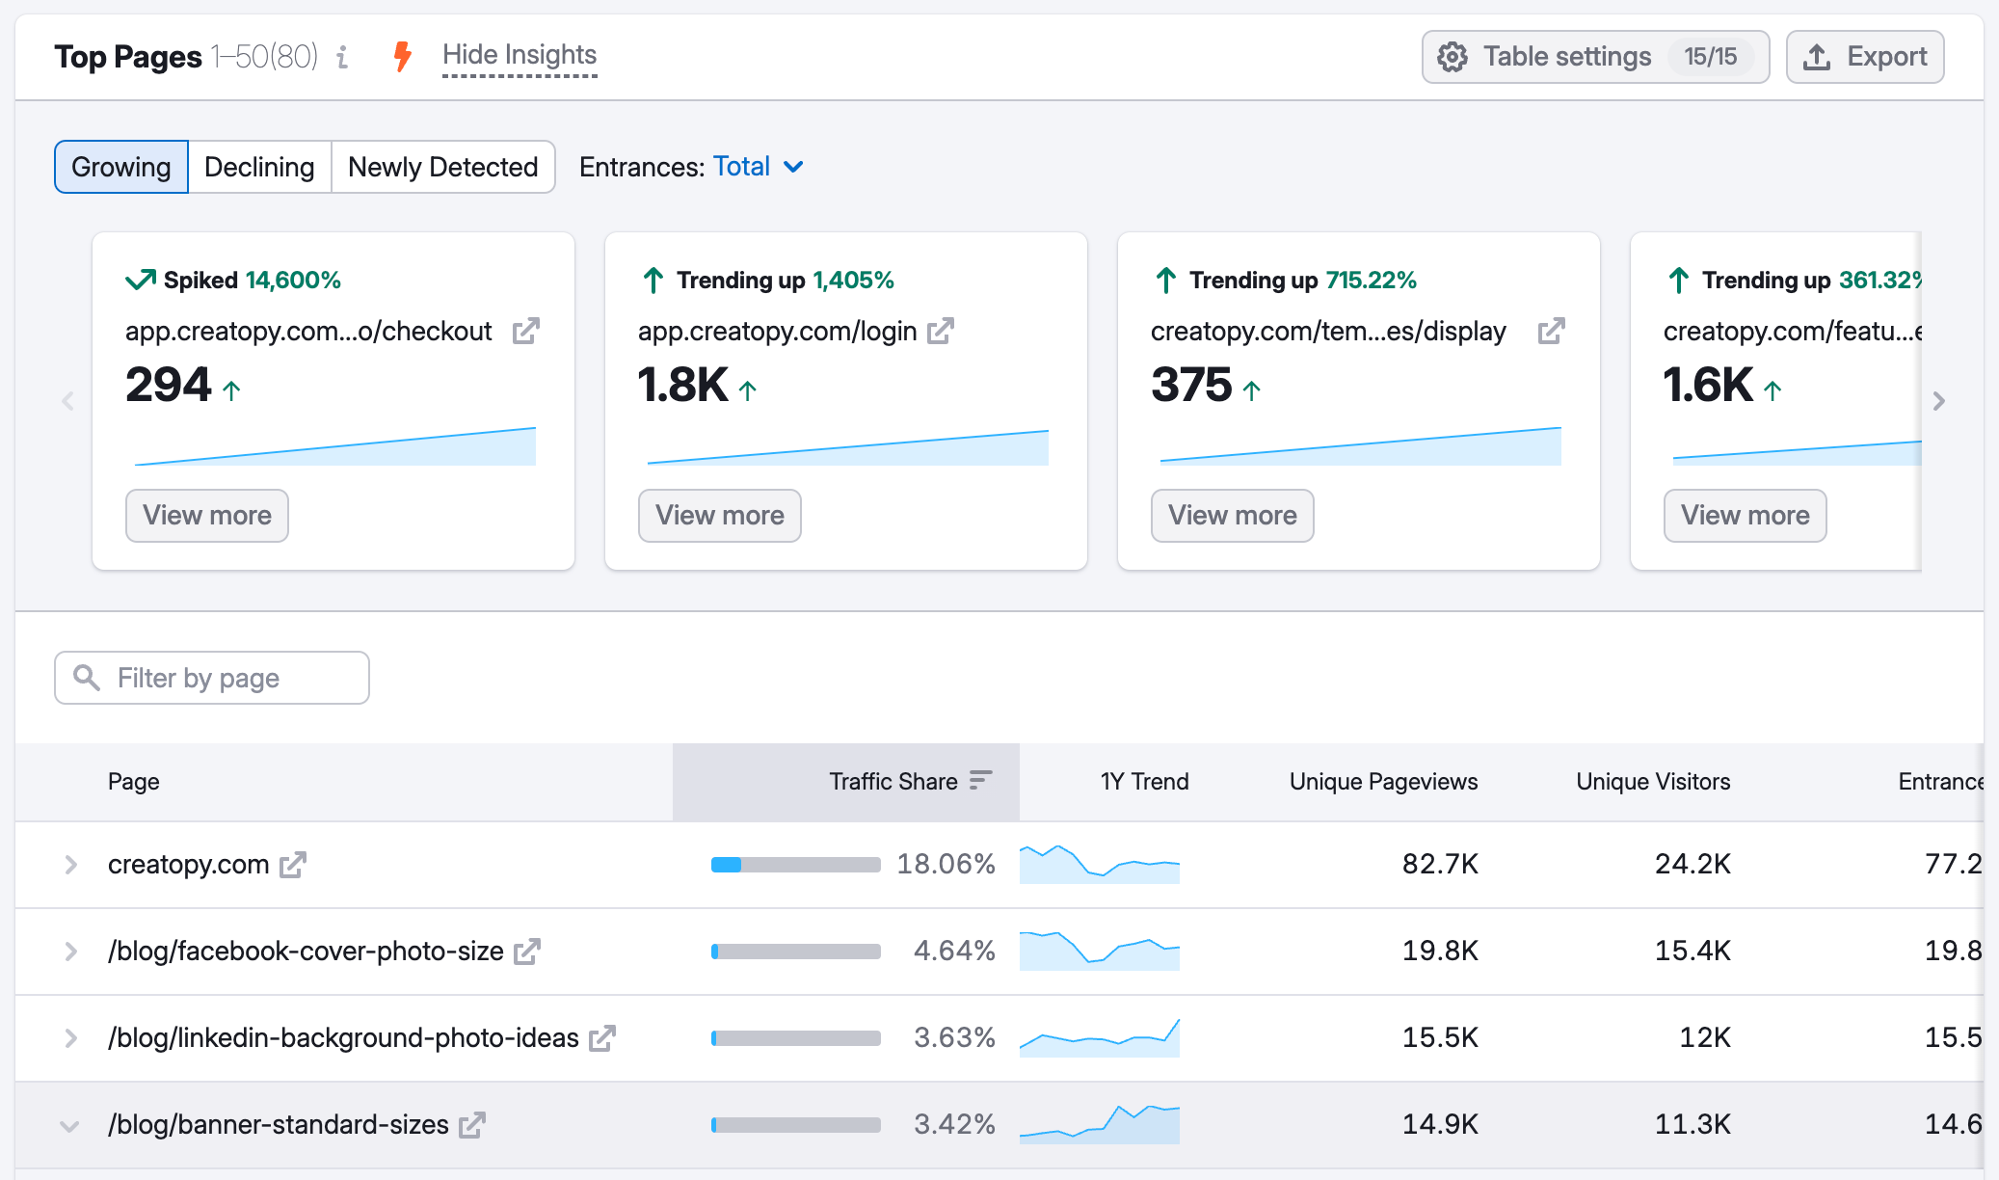Click the /blog/banner-standard-sizes page link
Viewport: 1999px width, 1180px height.
click(x=279, y=1125)
